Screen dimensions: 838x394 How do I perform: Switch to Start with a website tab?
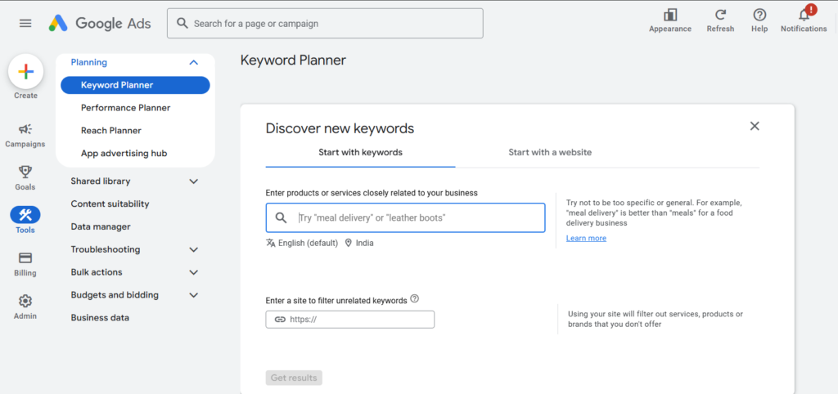click(x=550, y=152)
